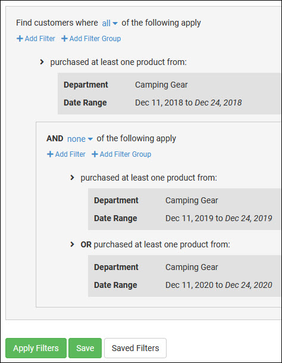Image resolution: width=282 pixels, height=363 pixels.
Task: Add a filter group at the top level
Action: pyautogui.click(x=91, y=38)
